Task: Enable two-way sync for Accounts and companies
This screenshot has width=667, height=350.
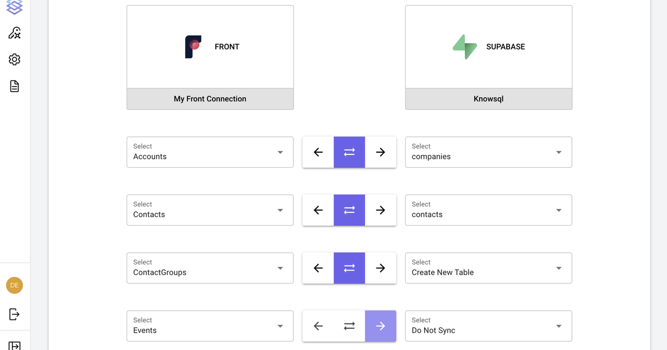Action: (x=349, y=152)
